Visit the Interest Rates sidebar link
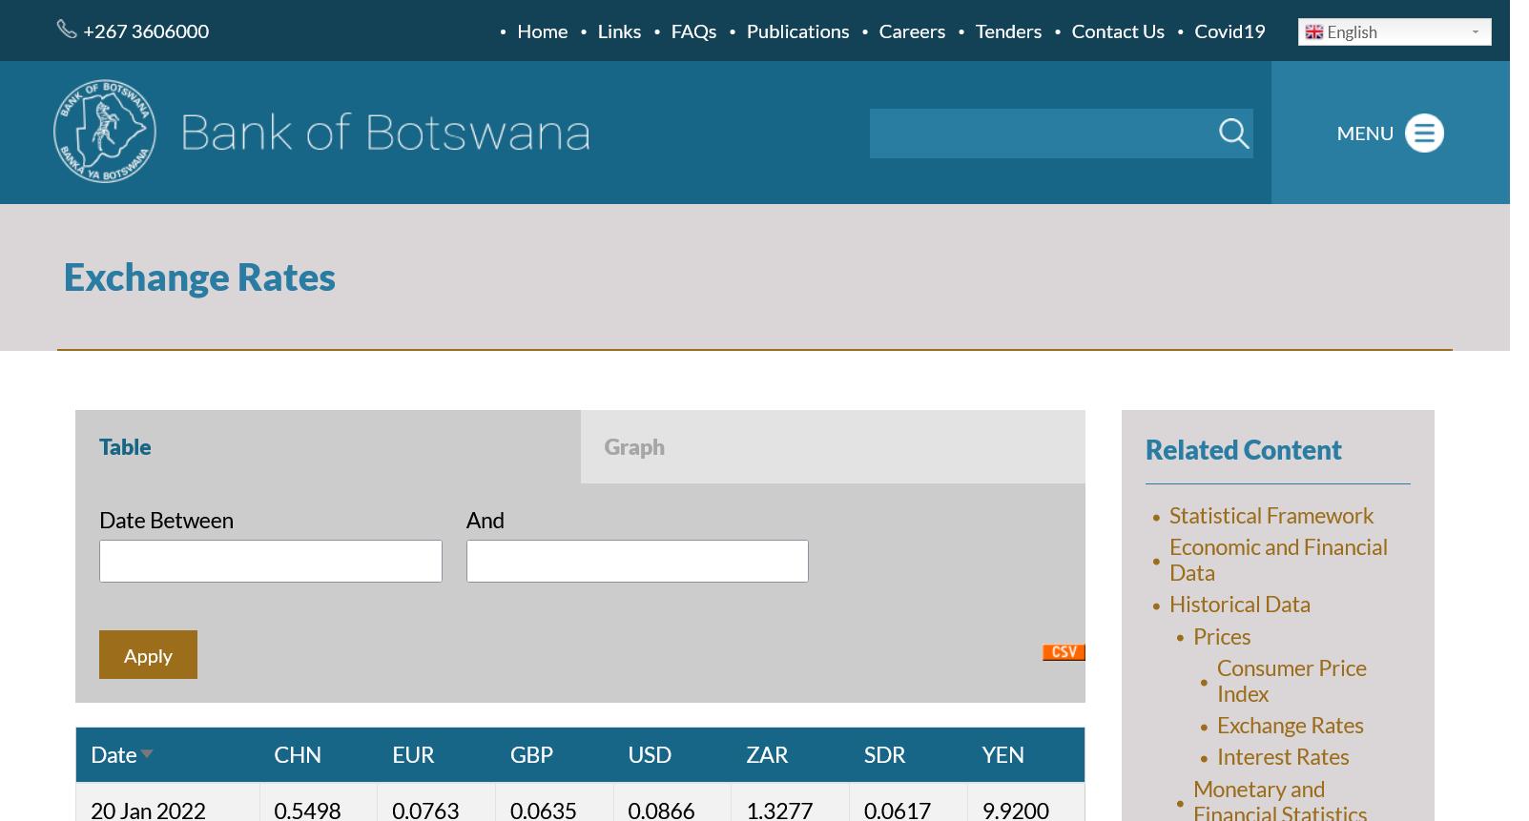 [x=1283, y=757]
